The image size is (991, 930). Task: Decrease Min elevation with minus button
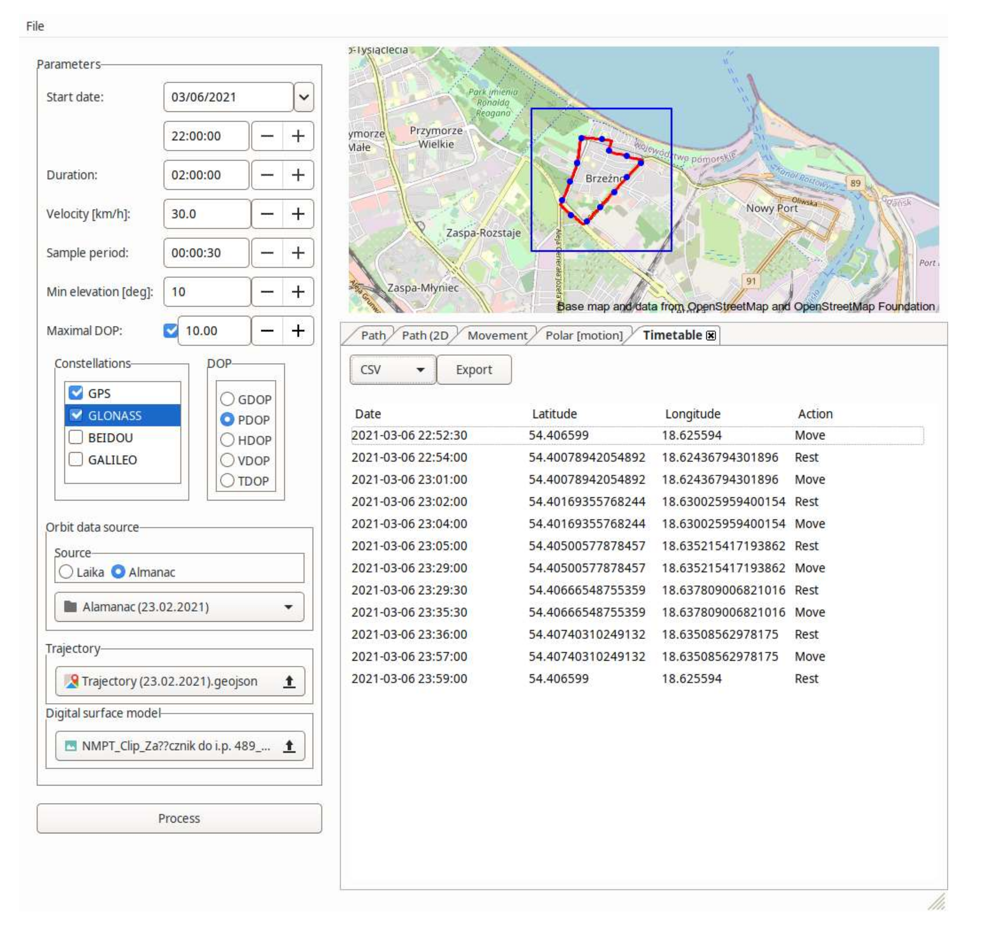pos(267,292)
